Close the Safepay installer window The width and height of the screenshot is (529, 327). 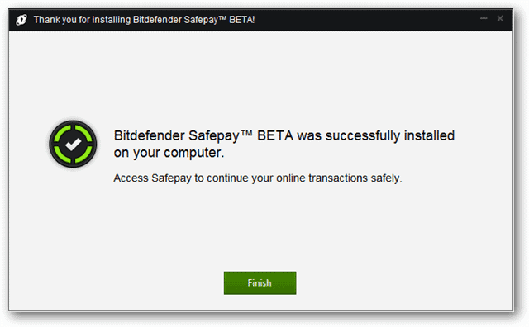click(x=500, y=18)
